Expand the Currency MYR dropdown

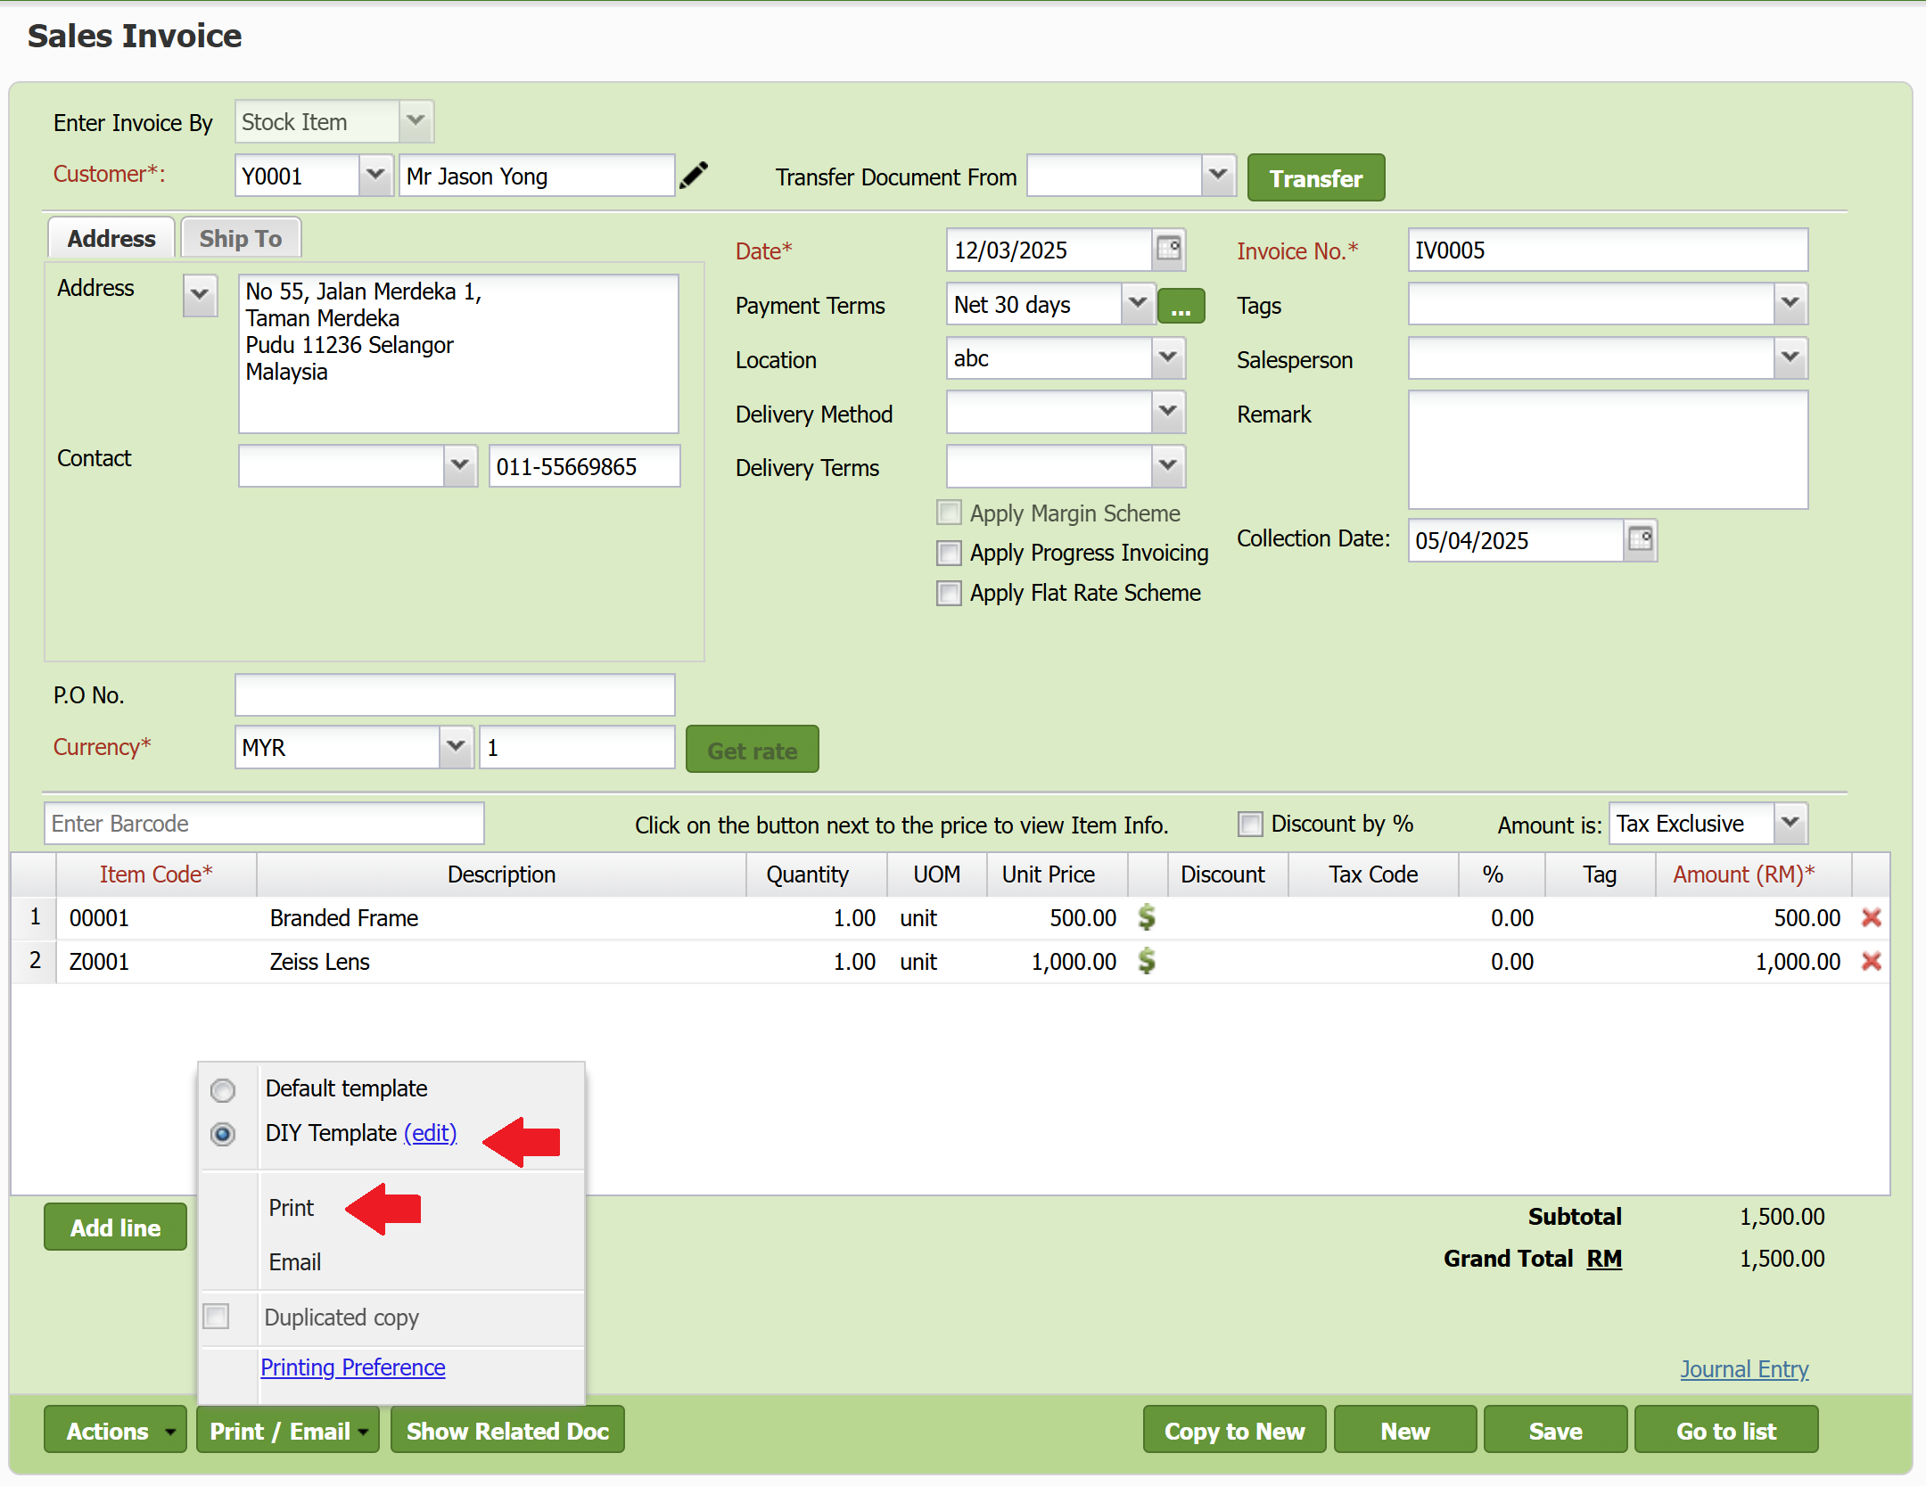pyautogui.click(x=456, y=747)
